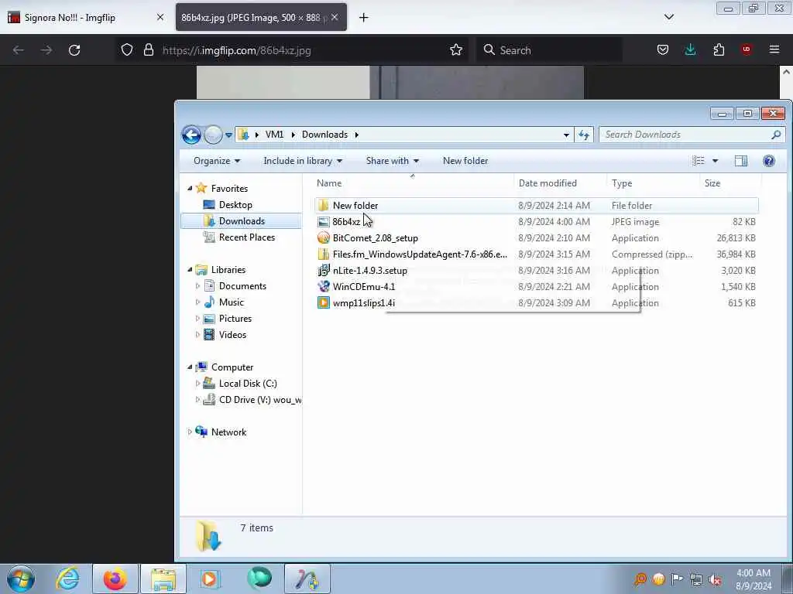Open Firefox Extensions puzzle icon

[x=719, y=49]
